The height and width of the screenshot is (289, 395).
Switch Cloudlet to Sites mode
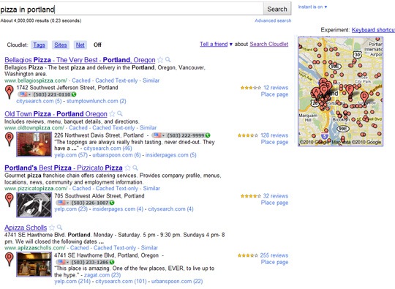[x=61, y=45]
